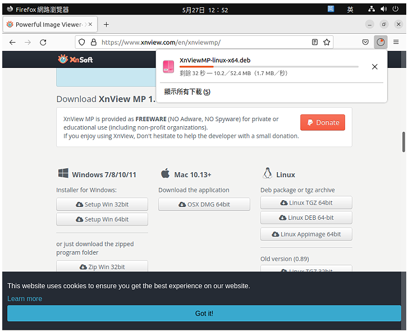413x332 pixels.
Task: Download Zip Win 32bit
Action: (x=102, y=266)
